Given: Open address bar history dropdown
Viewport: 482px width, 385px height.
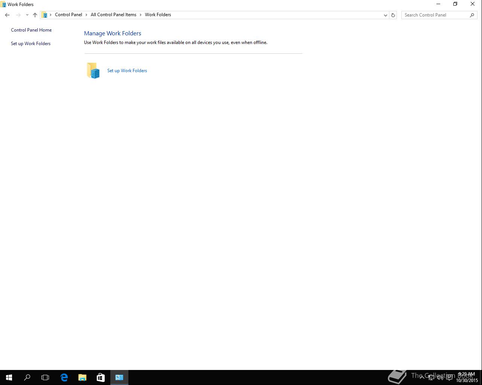Looking at the screenshot, I should (x=385, y=15).
